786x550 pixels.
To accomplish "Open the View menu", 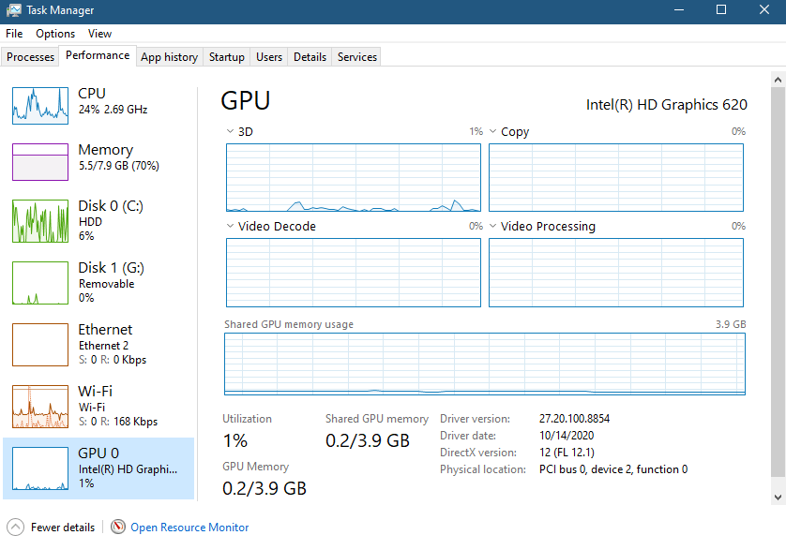I will point(99,34).
